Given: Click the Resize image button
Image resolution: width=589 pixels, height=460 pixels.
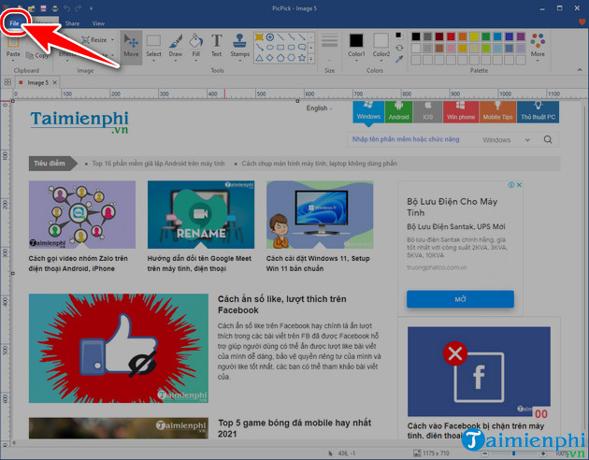Looking at the screenshot, I should [94, 40].
